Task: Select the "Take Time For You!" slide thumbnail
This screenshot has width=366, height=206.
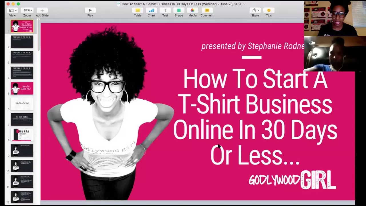Action: point(22,104)
